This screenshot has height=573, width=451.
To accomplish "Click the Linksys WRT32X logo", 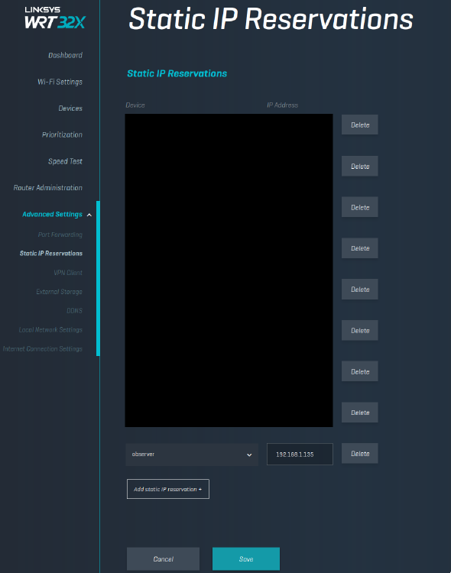I will coord(55,18).
